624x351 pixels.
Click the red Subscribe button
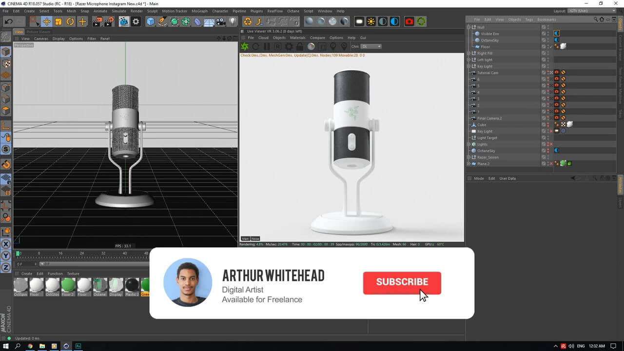coord(402,283)
